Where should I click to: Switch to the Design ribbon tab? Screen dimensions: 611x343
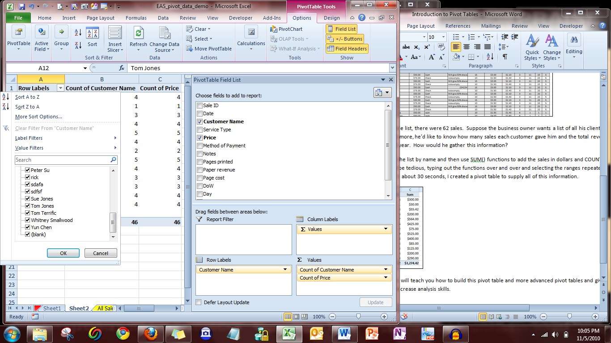332,18
